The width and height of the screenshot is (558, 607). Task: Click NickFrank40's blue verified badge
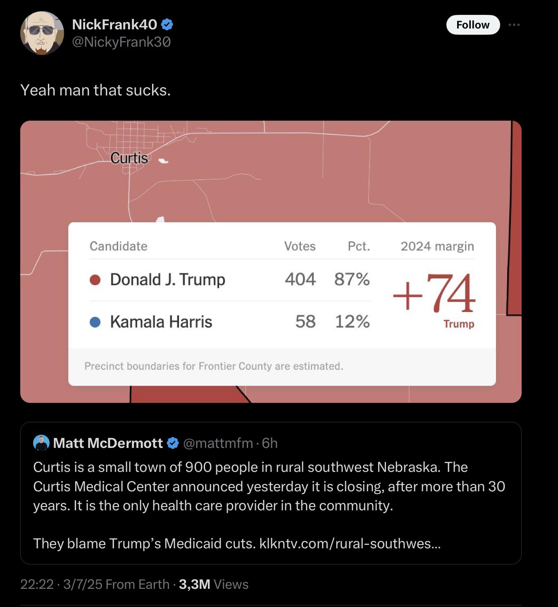point(167,25)
